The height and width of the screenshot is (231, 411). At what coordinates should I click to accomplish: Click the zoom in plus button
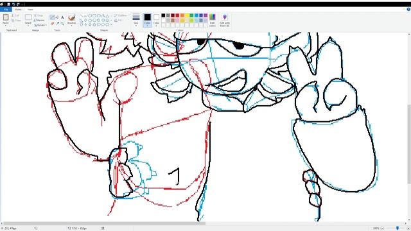point(408,228)
